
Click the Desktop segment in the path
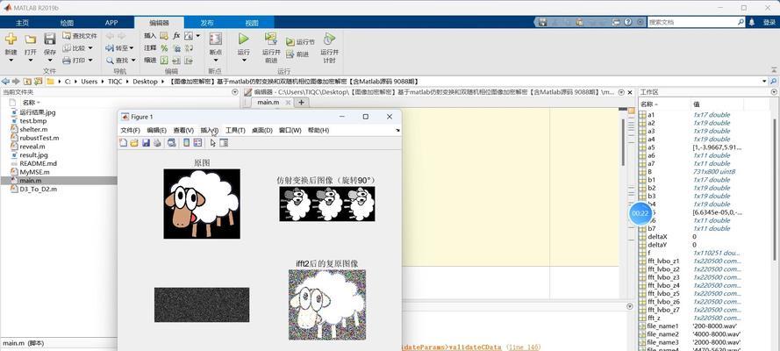click(x=145, y=81)
